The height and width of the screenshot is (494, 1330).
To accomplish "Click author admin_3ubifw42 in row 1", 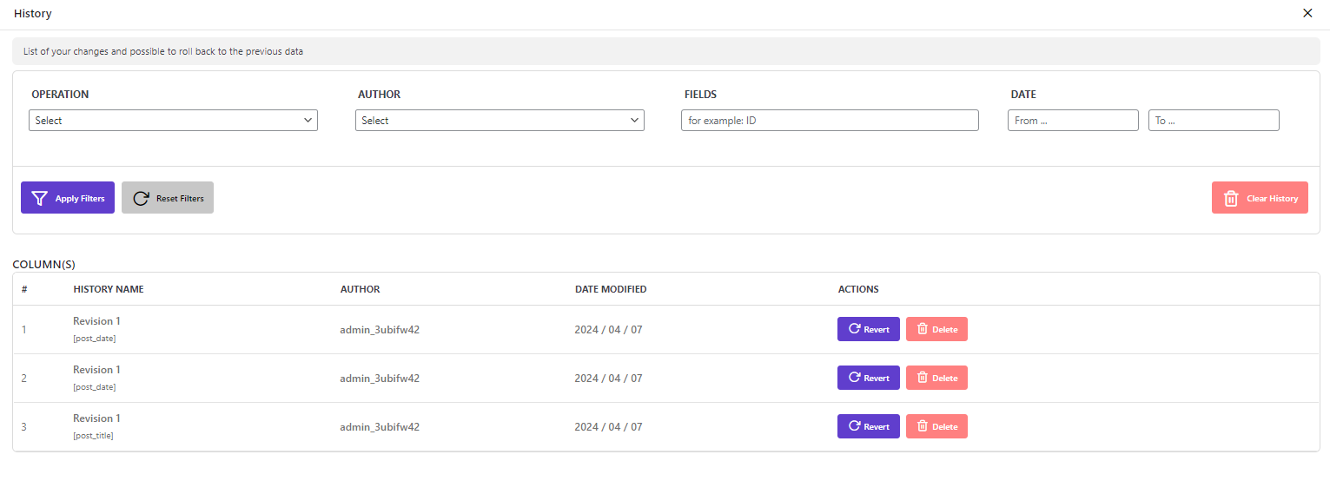I will pos(380,330).
